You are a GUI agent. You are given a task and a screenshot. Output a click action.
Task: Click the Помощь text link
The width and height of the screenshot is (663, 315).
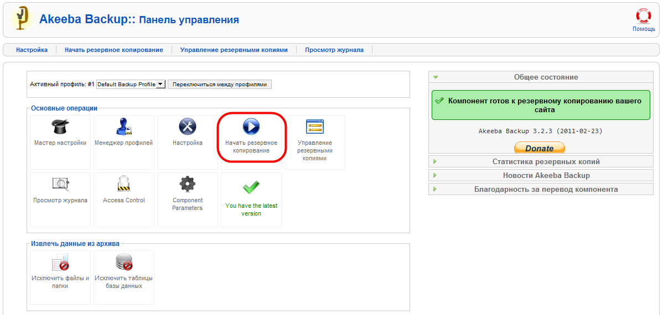tap(644, 29)
